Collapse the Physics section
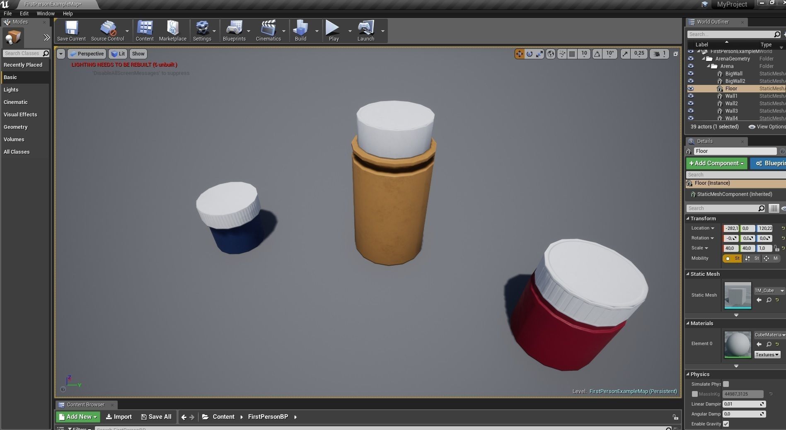 click(688, 374)
